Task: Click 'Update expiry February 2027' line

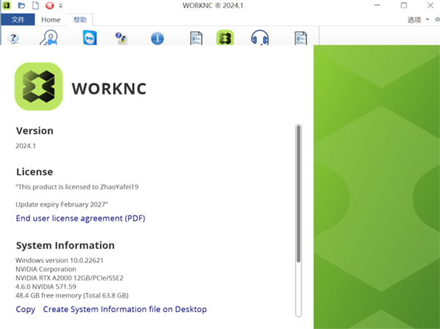Action: 62,204
